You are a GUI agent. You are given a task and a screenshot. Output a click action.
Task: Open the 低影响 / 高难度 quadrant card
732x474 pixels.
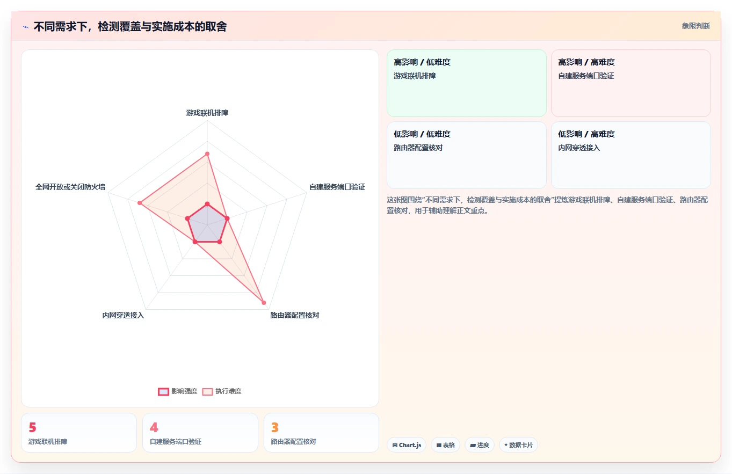point(631,155)
